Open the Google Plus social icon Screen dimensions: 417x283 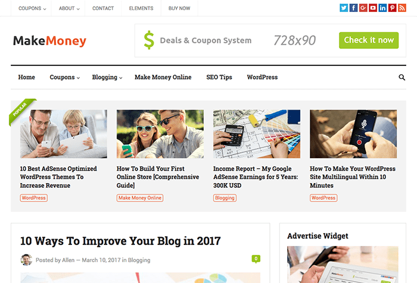(x=363, y=8)
